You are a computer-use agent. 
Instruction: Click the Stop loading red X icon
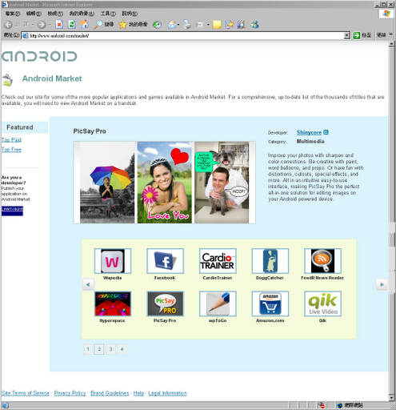(59, 25)
